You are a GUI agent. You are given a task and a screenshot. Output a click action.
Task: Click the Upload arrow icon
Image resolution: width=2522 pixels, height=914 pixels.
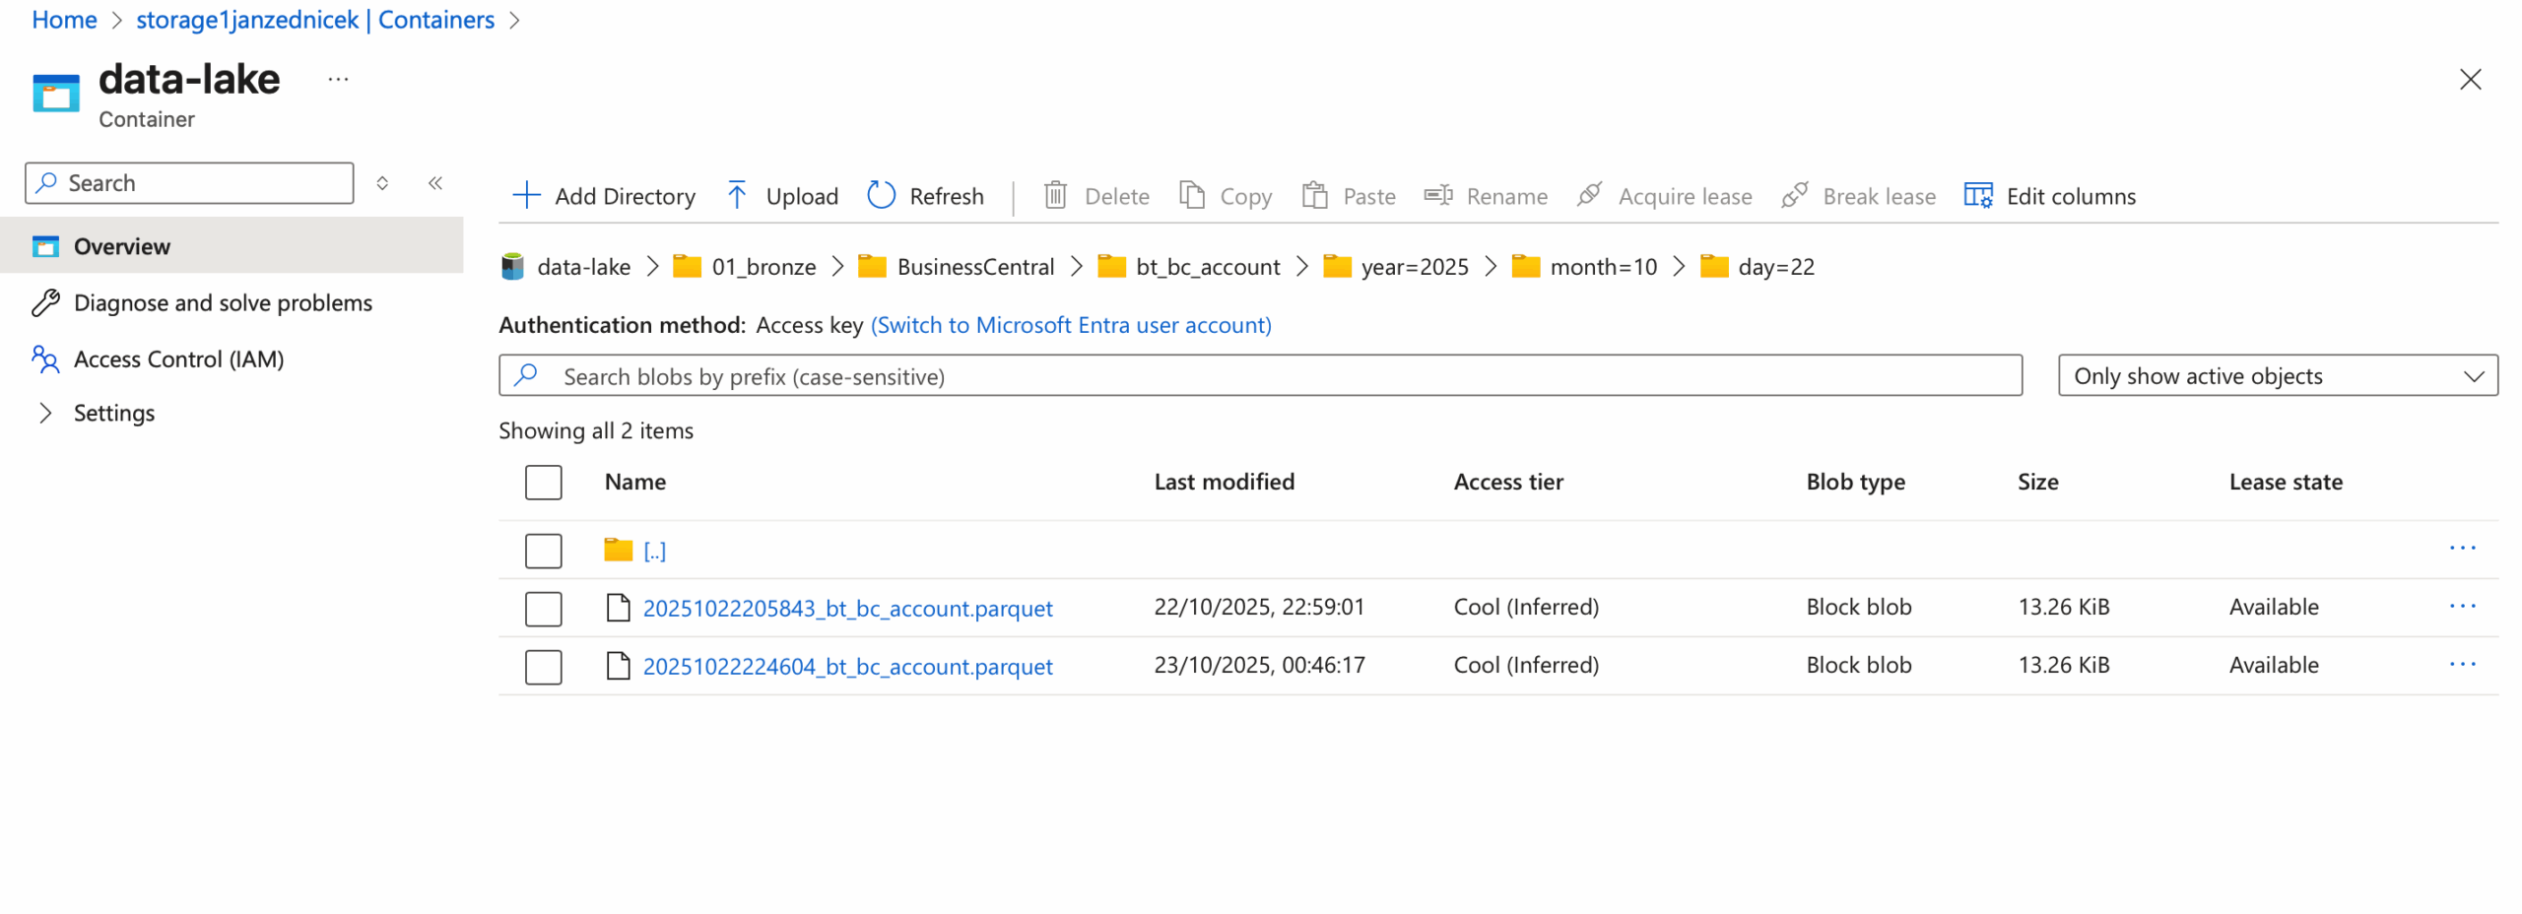(x=736, y=195)
